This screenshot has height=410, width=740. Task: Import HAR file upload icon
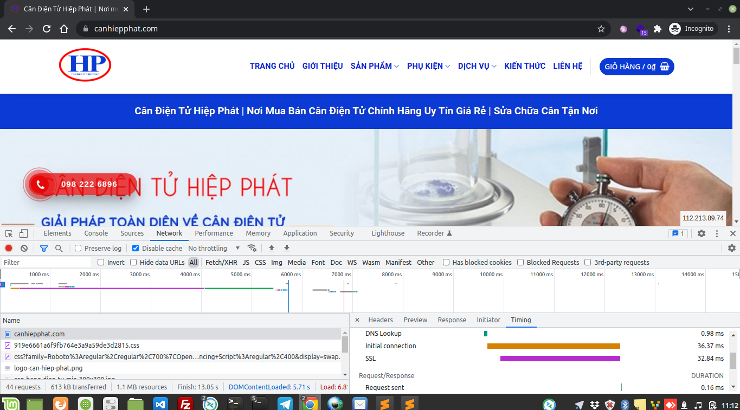point(272,248)
